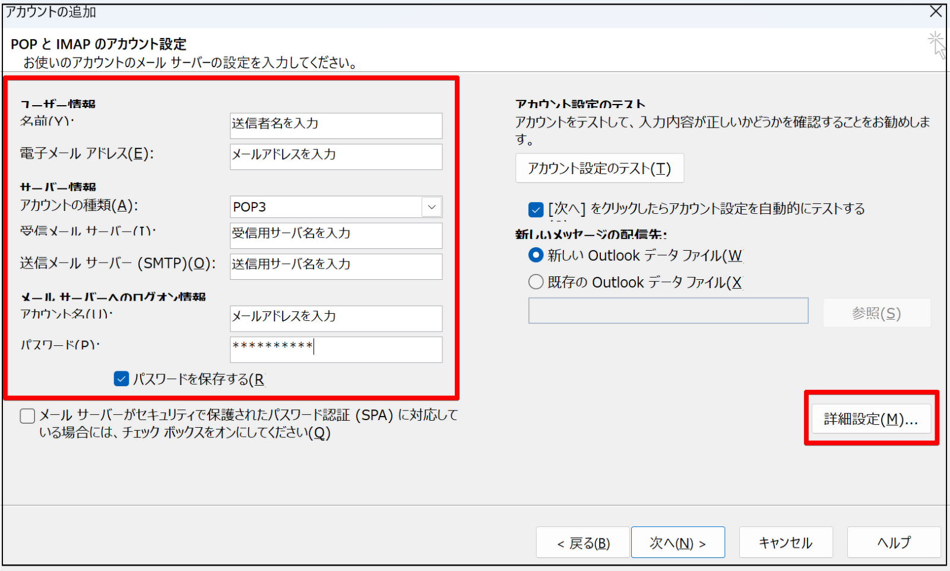Click into the パスワード(P) field
Image resolution: width=950 pixels, height=571 pixels.
336,349
